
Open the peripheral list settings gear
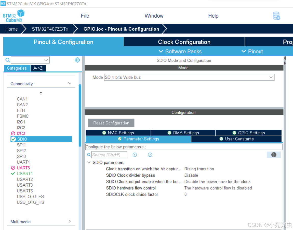pos(77,60)
